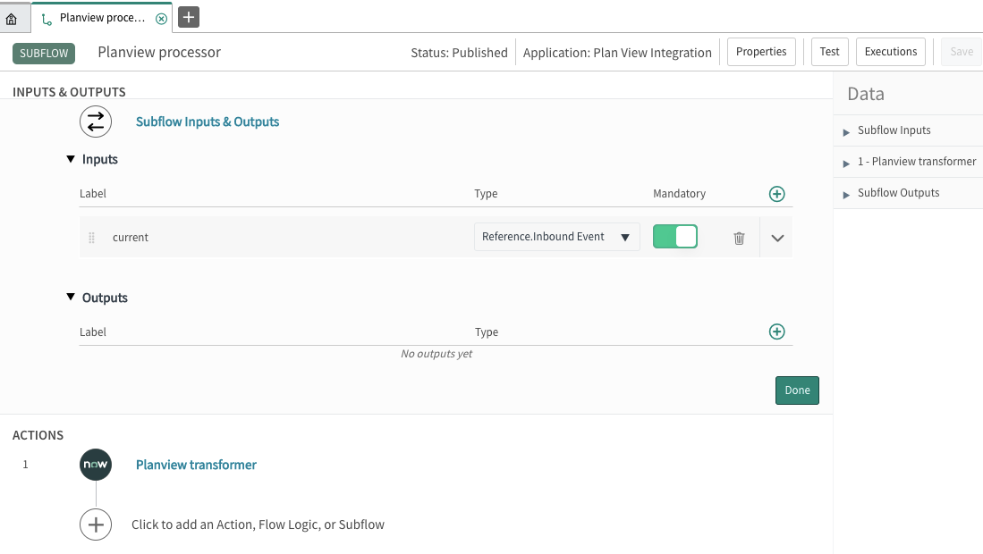Click the Done button
Screen dimensions: 983x554
tap(797, 390)
